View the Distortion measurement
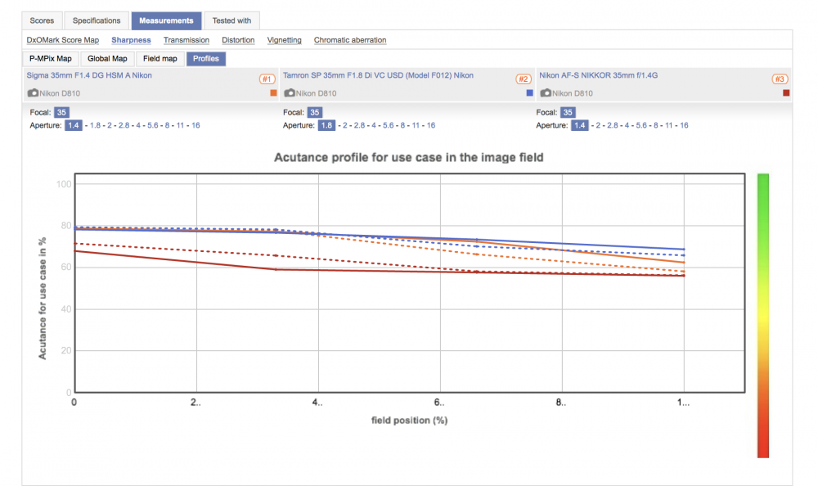Viewport: 818px width, 486px height. [x=238, y=39]
